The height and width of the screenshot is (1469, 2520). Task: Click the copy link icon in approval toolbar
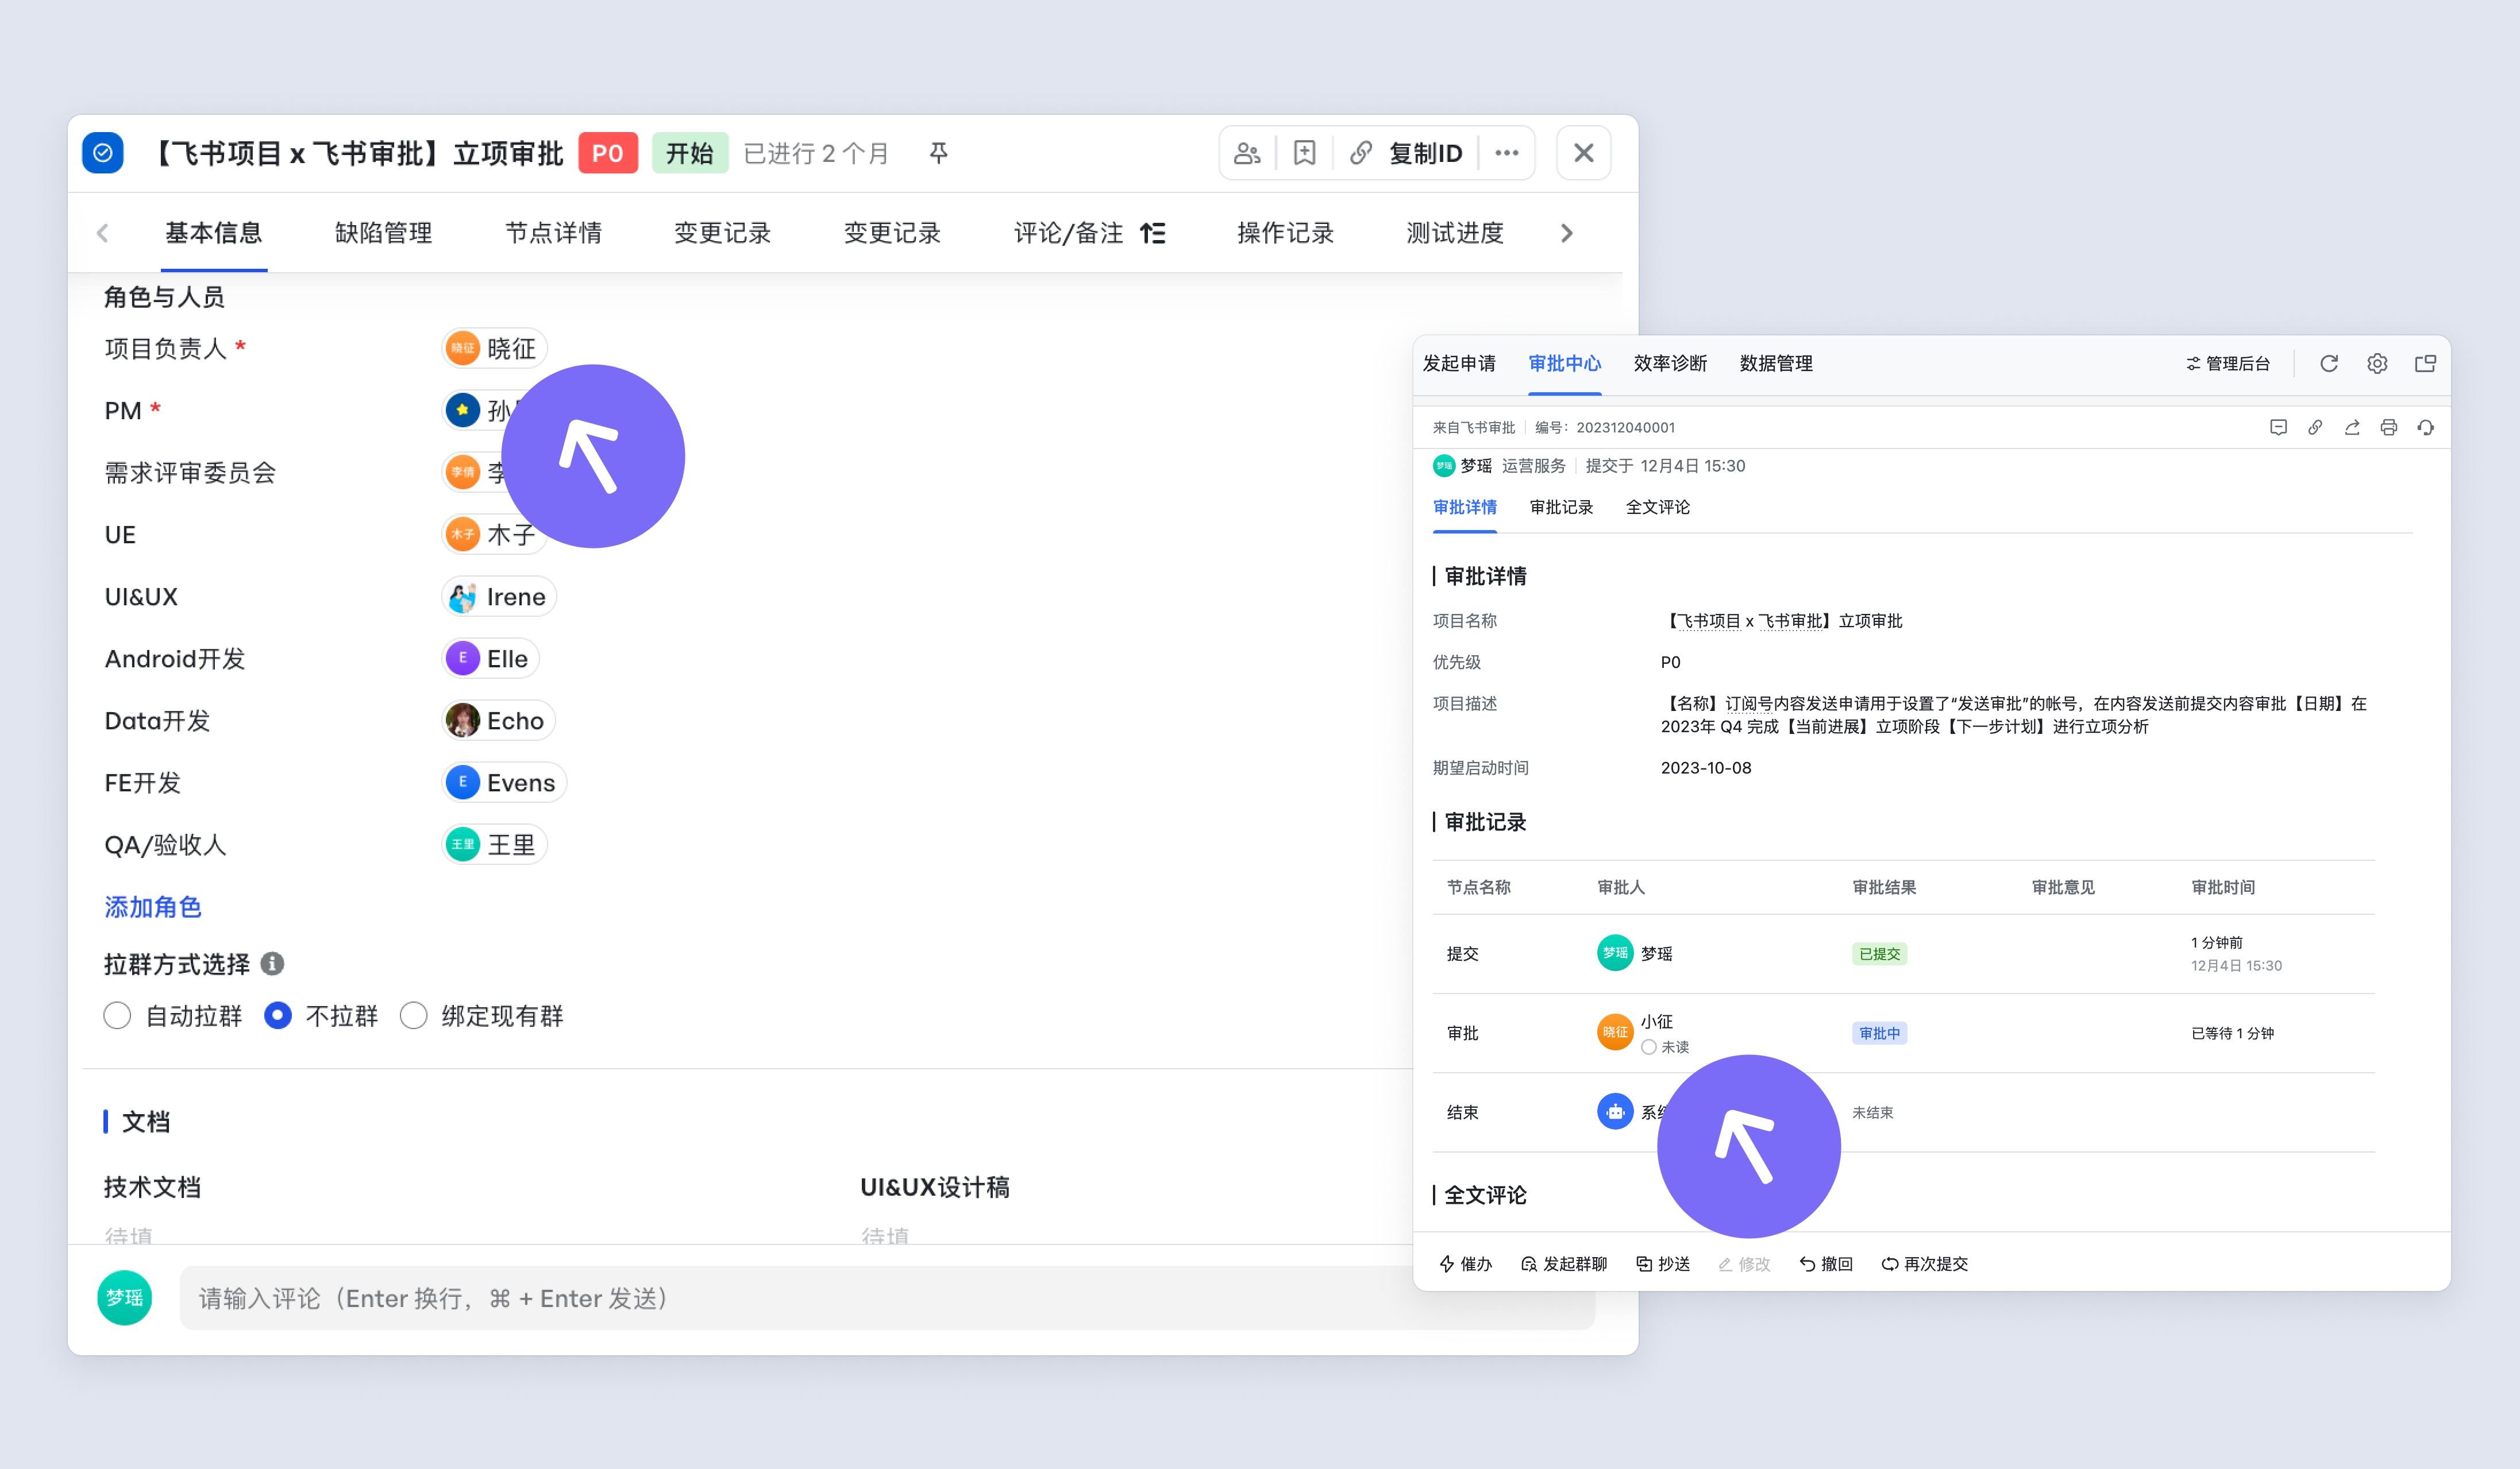tap(2315, 428)
